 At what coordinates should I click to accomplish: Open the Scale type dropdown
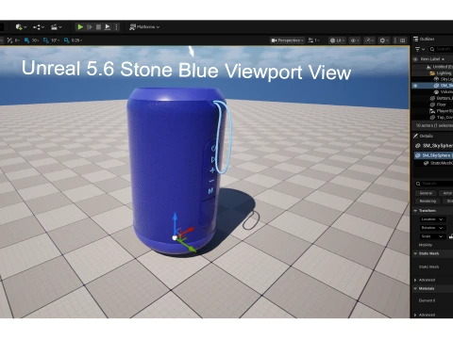(x=432, y=236)
